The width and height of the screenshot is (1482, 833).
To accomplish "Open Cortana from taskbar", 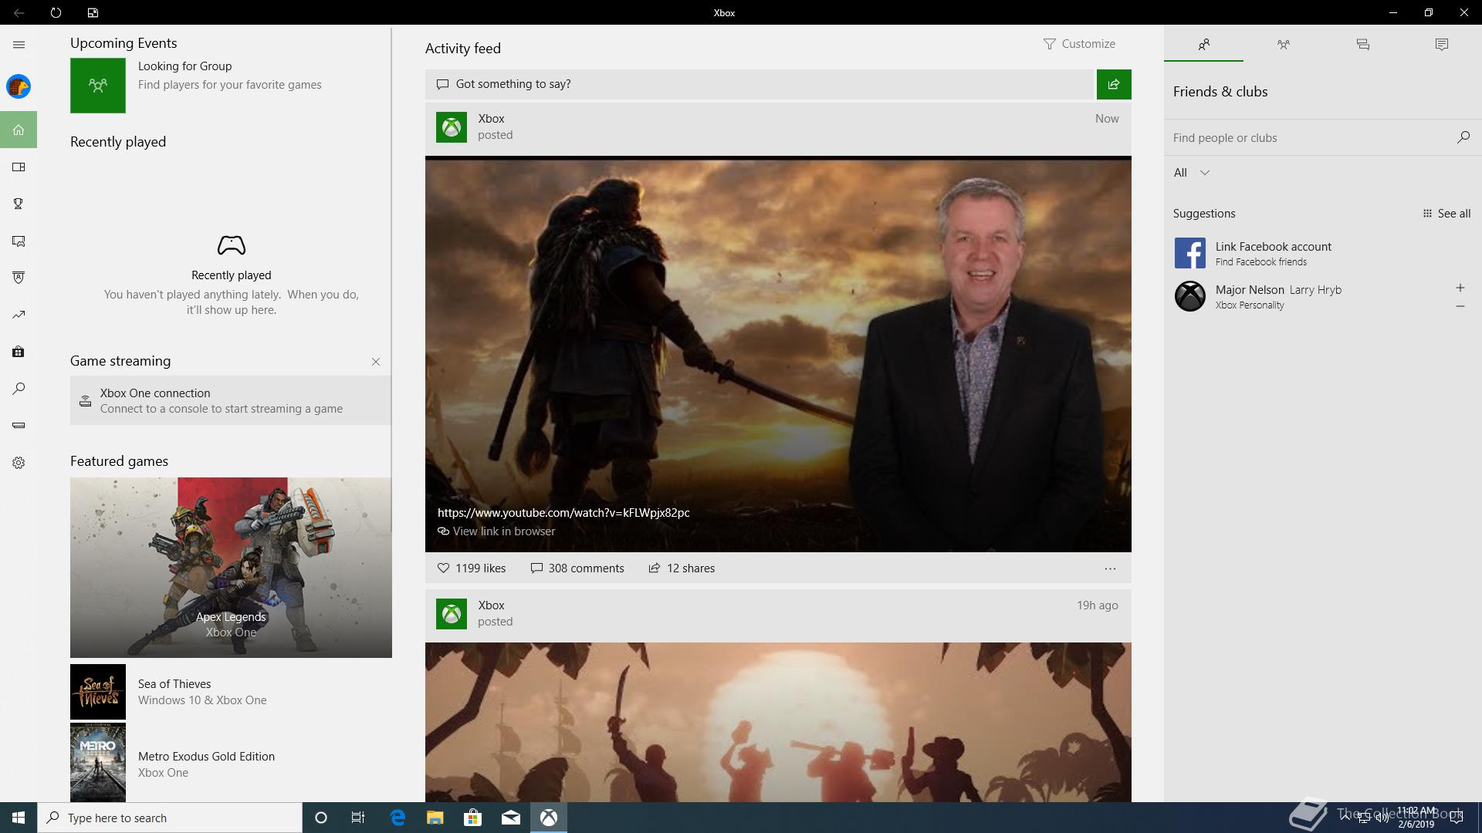I will pyautogui.click(x=321, y=818).
